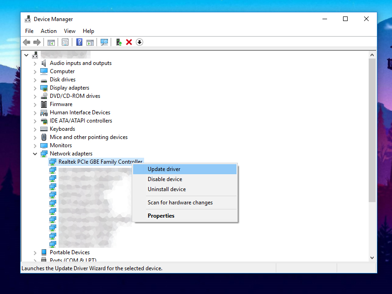Viewport: 392px width, 294px height.
Task: Click the Device Manager icon in the title bar
Action: point(27,19)
